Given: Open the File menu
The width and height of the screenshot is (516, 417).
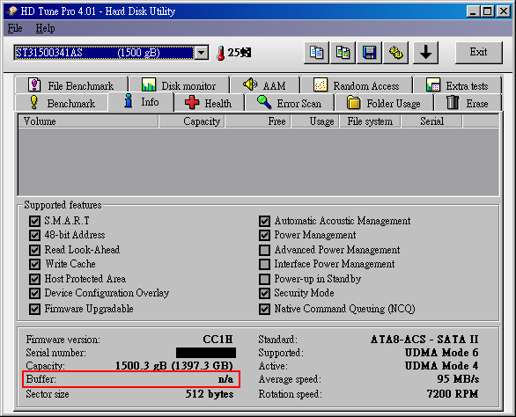Looking at the screenshot, I should pos(15,28).
